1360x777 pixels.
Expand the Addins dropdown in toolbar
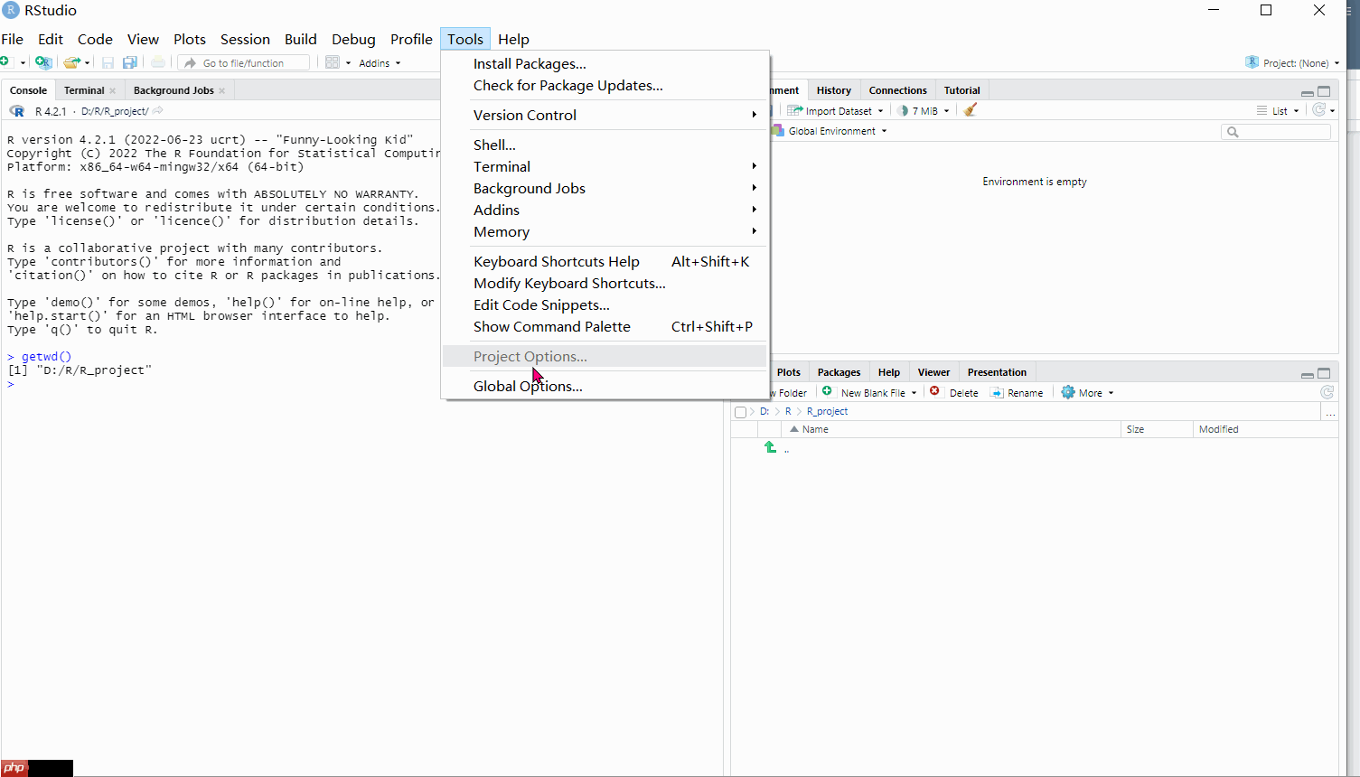[x=380, y=63]
